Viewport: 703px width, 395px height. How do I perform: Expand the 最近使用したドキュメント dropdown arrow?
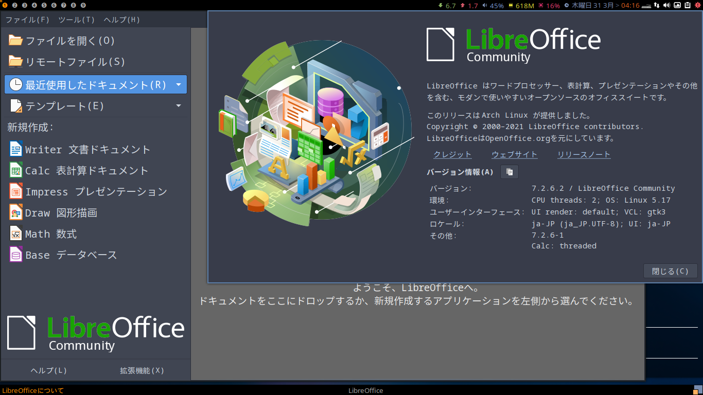coord(178,84)
